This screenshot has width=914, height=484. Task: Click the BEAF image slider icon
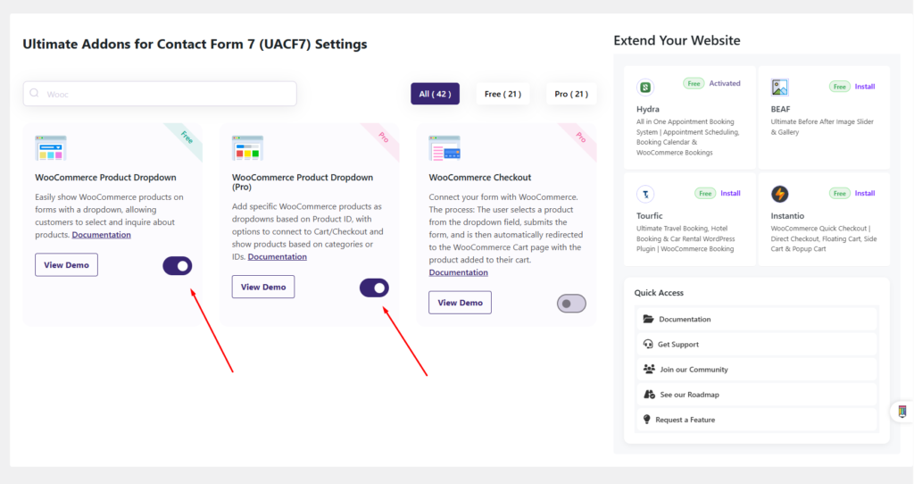779,87
